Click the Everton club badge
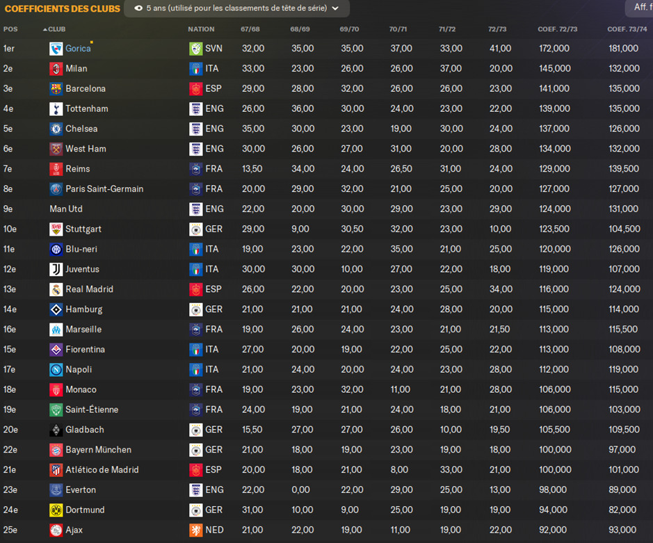Viewport: 653px width, 543px height. pyautogui.click(x=56, y=489)
